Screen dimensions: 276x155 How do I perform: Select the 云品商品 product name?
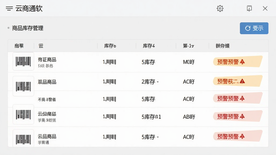coord(47,136)
